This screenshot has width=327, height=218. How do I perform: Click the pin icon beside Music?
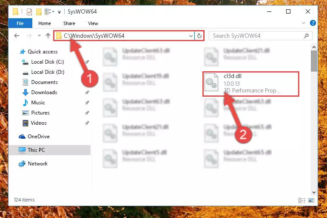click(x=87, y=103)
